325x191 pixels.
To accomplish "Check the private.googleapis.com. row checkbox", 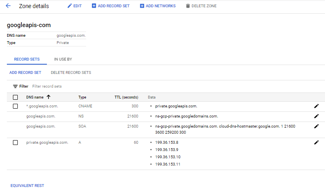I will tap(15, 143).
